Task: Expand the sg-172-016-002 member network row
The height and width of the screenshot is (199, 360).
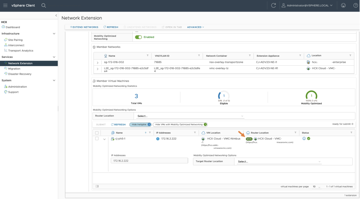Action: (x=98, y=62)
